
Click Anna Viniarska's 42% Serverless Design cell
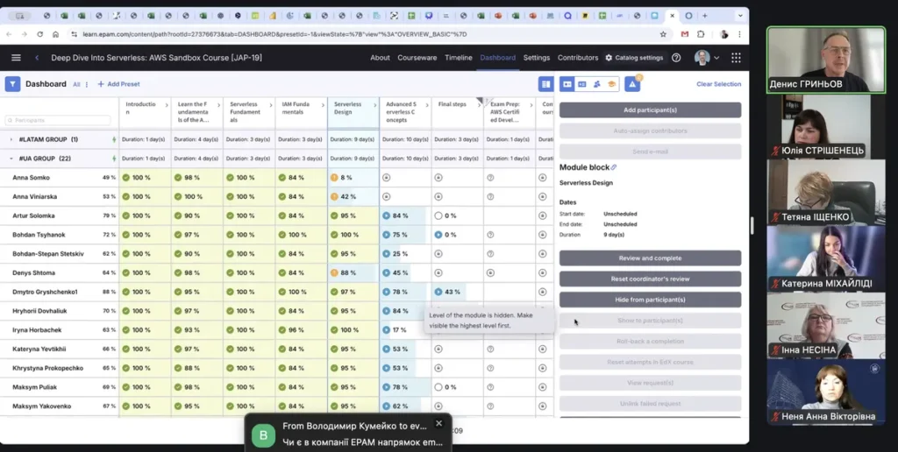(353, 196)
